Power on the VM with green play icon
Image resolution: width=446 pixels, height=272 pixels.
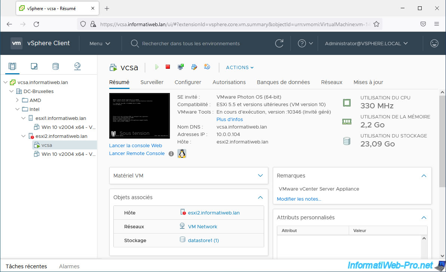pyautogui.click(x=157, y=67)
